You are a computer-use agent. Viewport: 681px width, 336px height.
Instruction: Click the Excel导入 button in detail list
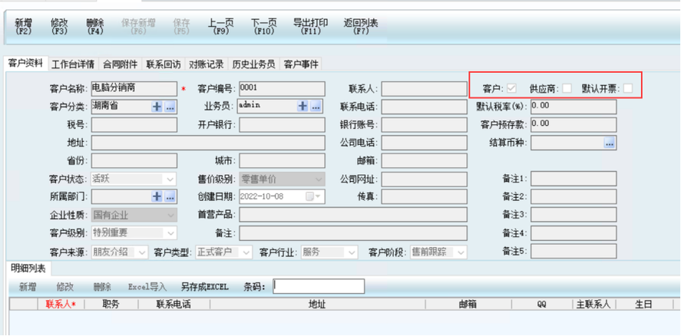pyautogui.click(x=147, y=287)
